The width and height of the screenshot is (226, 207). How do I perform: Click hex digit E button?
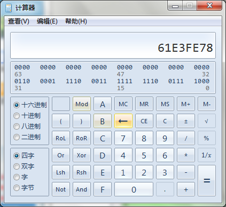[x=103, y=172]
